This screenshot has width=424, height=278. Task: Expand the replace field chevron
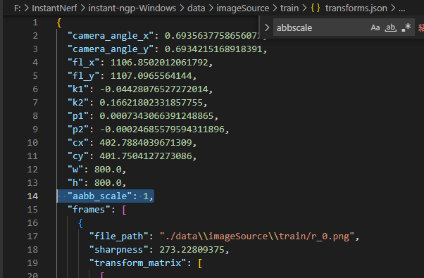267,27
